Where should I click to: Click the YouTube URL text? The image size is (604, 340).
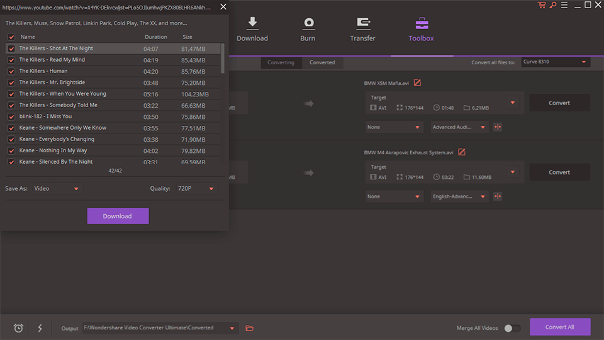coord(107,8)
